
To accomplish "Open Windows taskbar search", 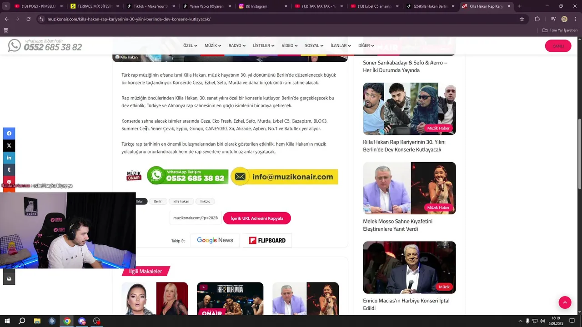I will (x=22, y=321).
